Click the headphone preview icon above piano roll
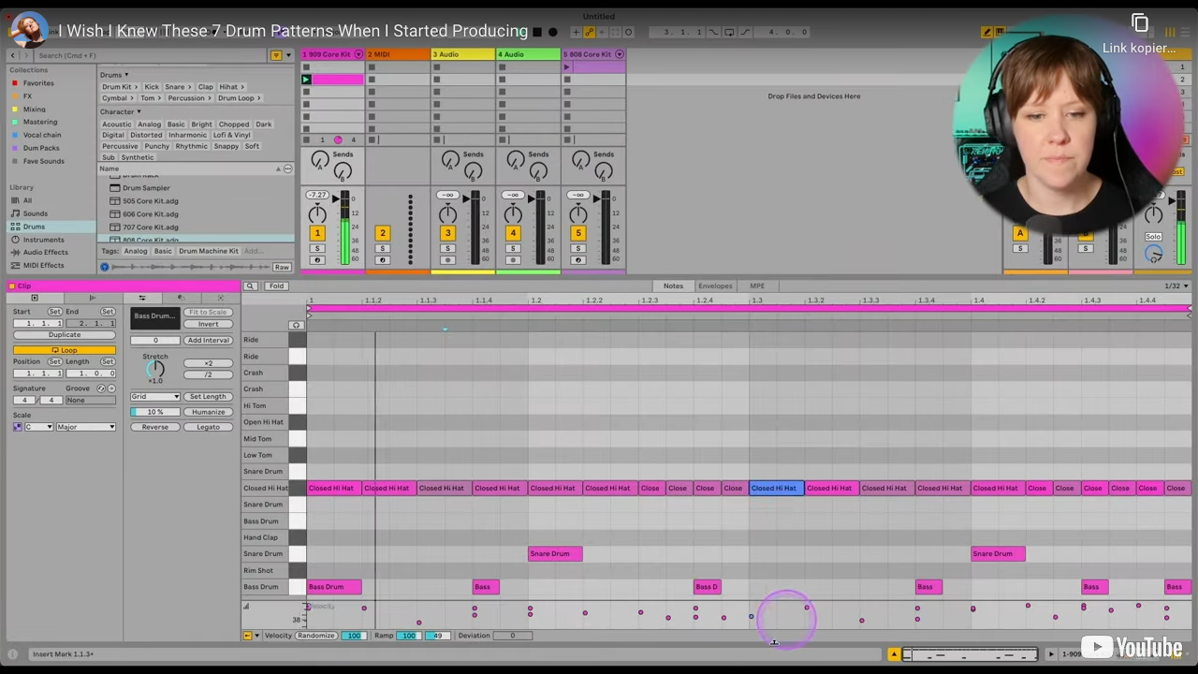The image size is (1198, 674). point(297,325)
